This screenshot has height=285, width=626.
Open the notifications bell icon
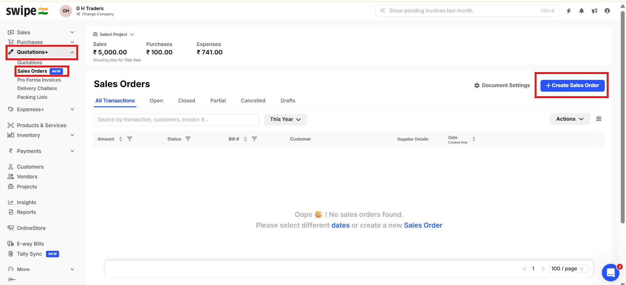[581, 11]
